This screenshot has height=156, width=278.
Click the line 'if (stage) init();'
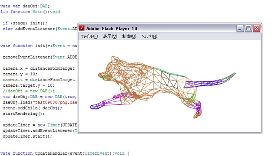tap(25, 23)
